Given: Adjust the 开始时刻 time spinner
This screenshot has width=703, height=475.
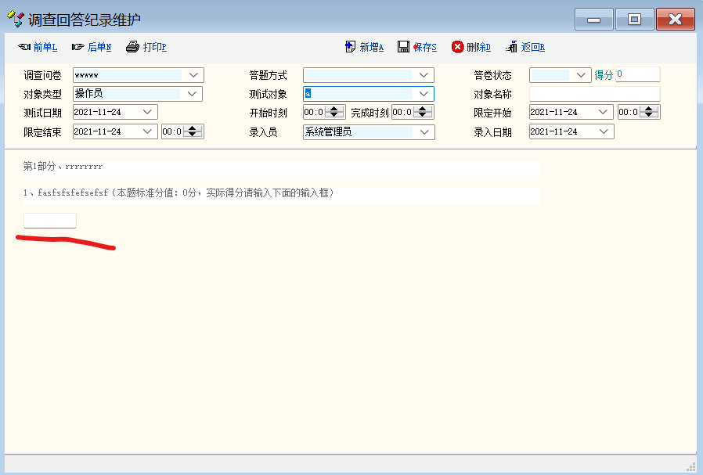Looking at the screenshot, I should (336, 113).
